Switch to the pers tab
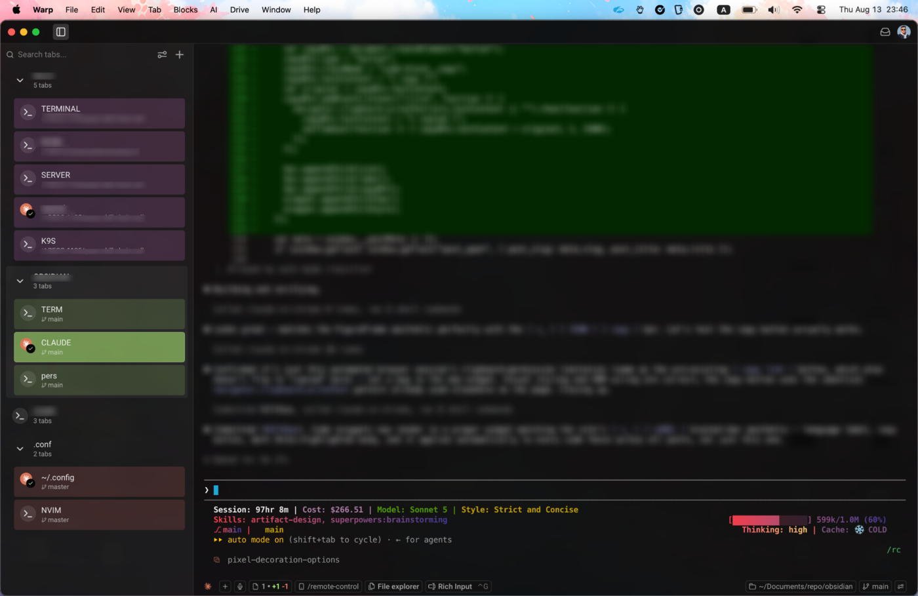The image size is (918, 596). [x=99, y=380]
